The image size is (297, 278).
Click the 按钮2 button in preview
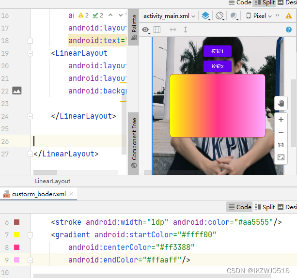pos(218,66)
